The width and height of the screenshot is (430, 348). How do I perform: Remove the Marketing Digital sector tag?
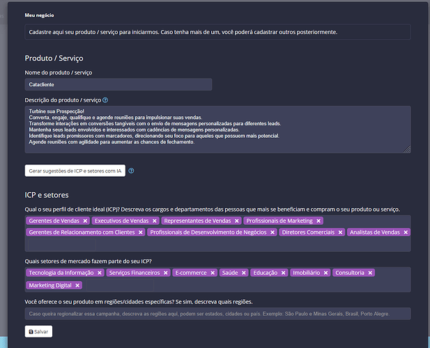click(x=77, y=285)
